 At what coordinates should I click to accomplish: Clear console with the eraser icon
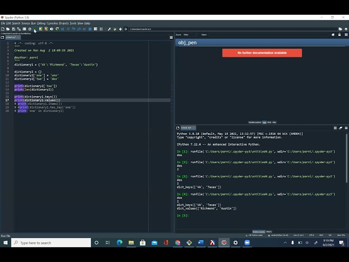[340, 128]
